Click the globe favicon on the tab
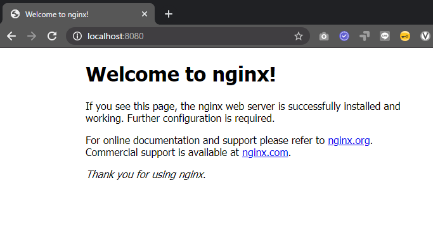433x228 pixels. 15,14
